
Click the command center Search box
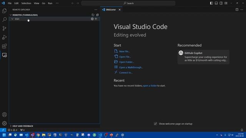click(x=128, y=3)
